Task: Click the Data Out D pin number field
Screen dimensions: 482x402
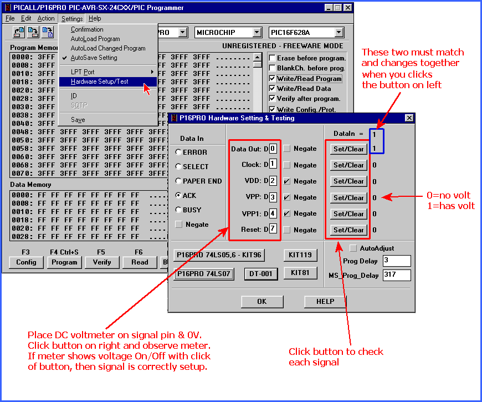Action: point(273,149)
